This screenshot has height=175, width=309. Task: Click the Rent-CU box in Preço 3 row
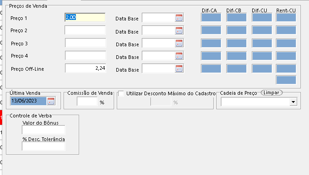pyautogui.click(x=286, y=43)
